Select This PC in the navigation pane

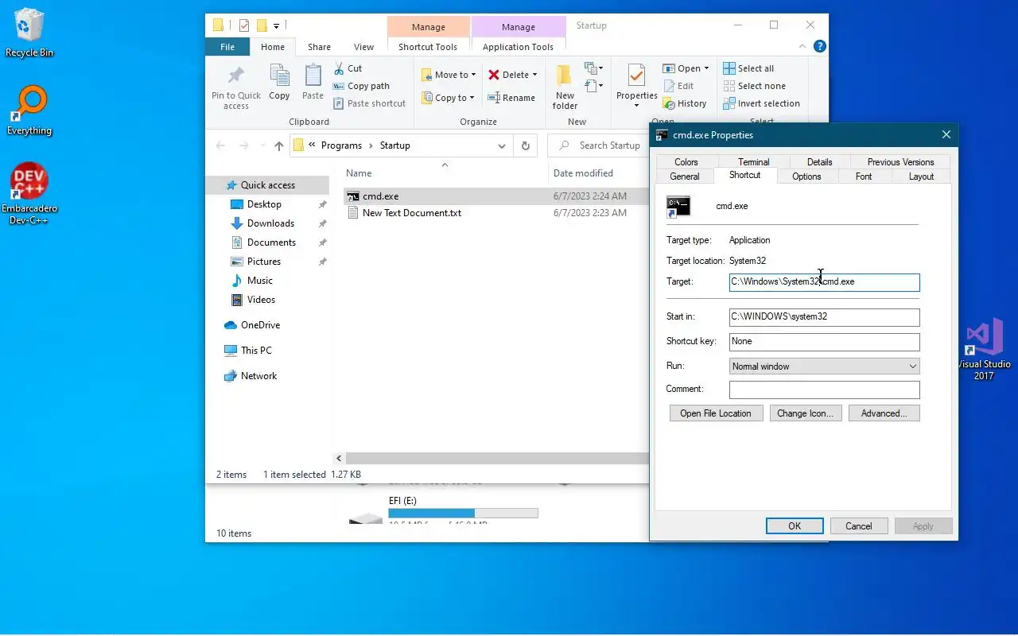click(256, 351)
